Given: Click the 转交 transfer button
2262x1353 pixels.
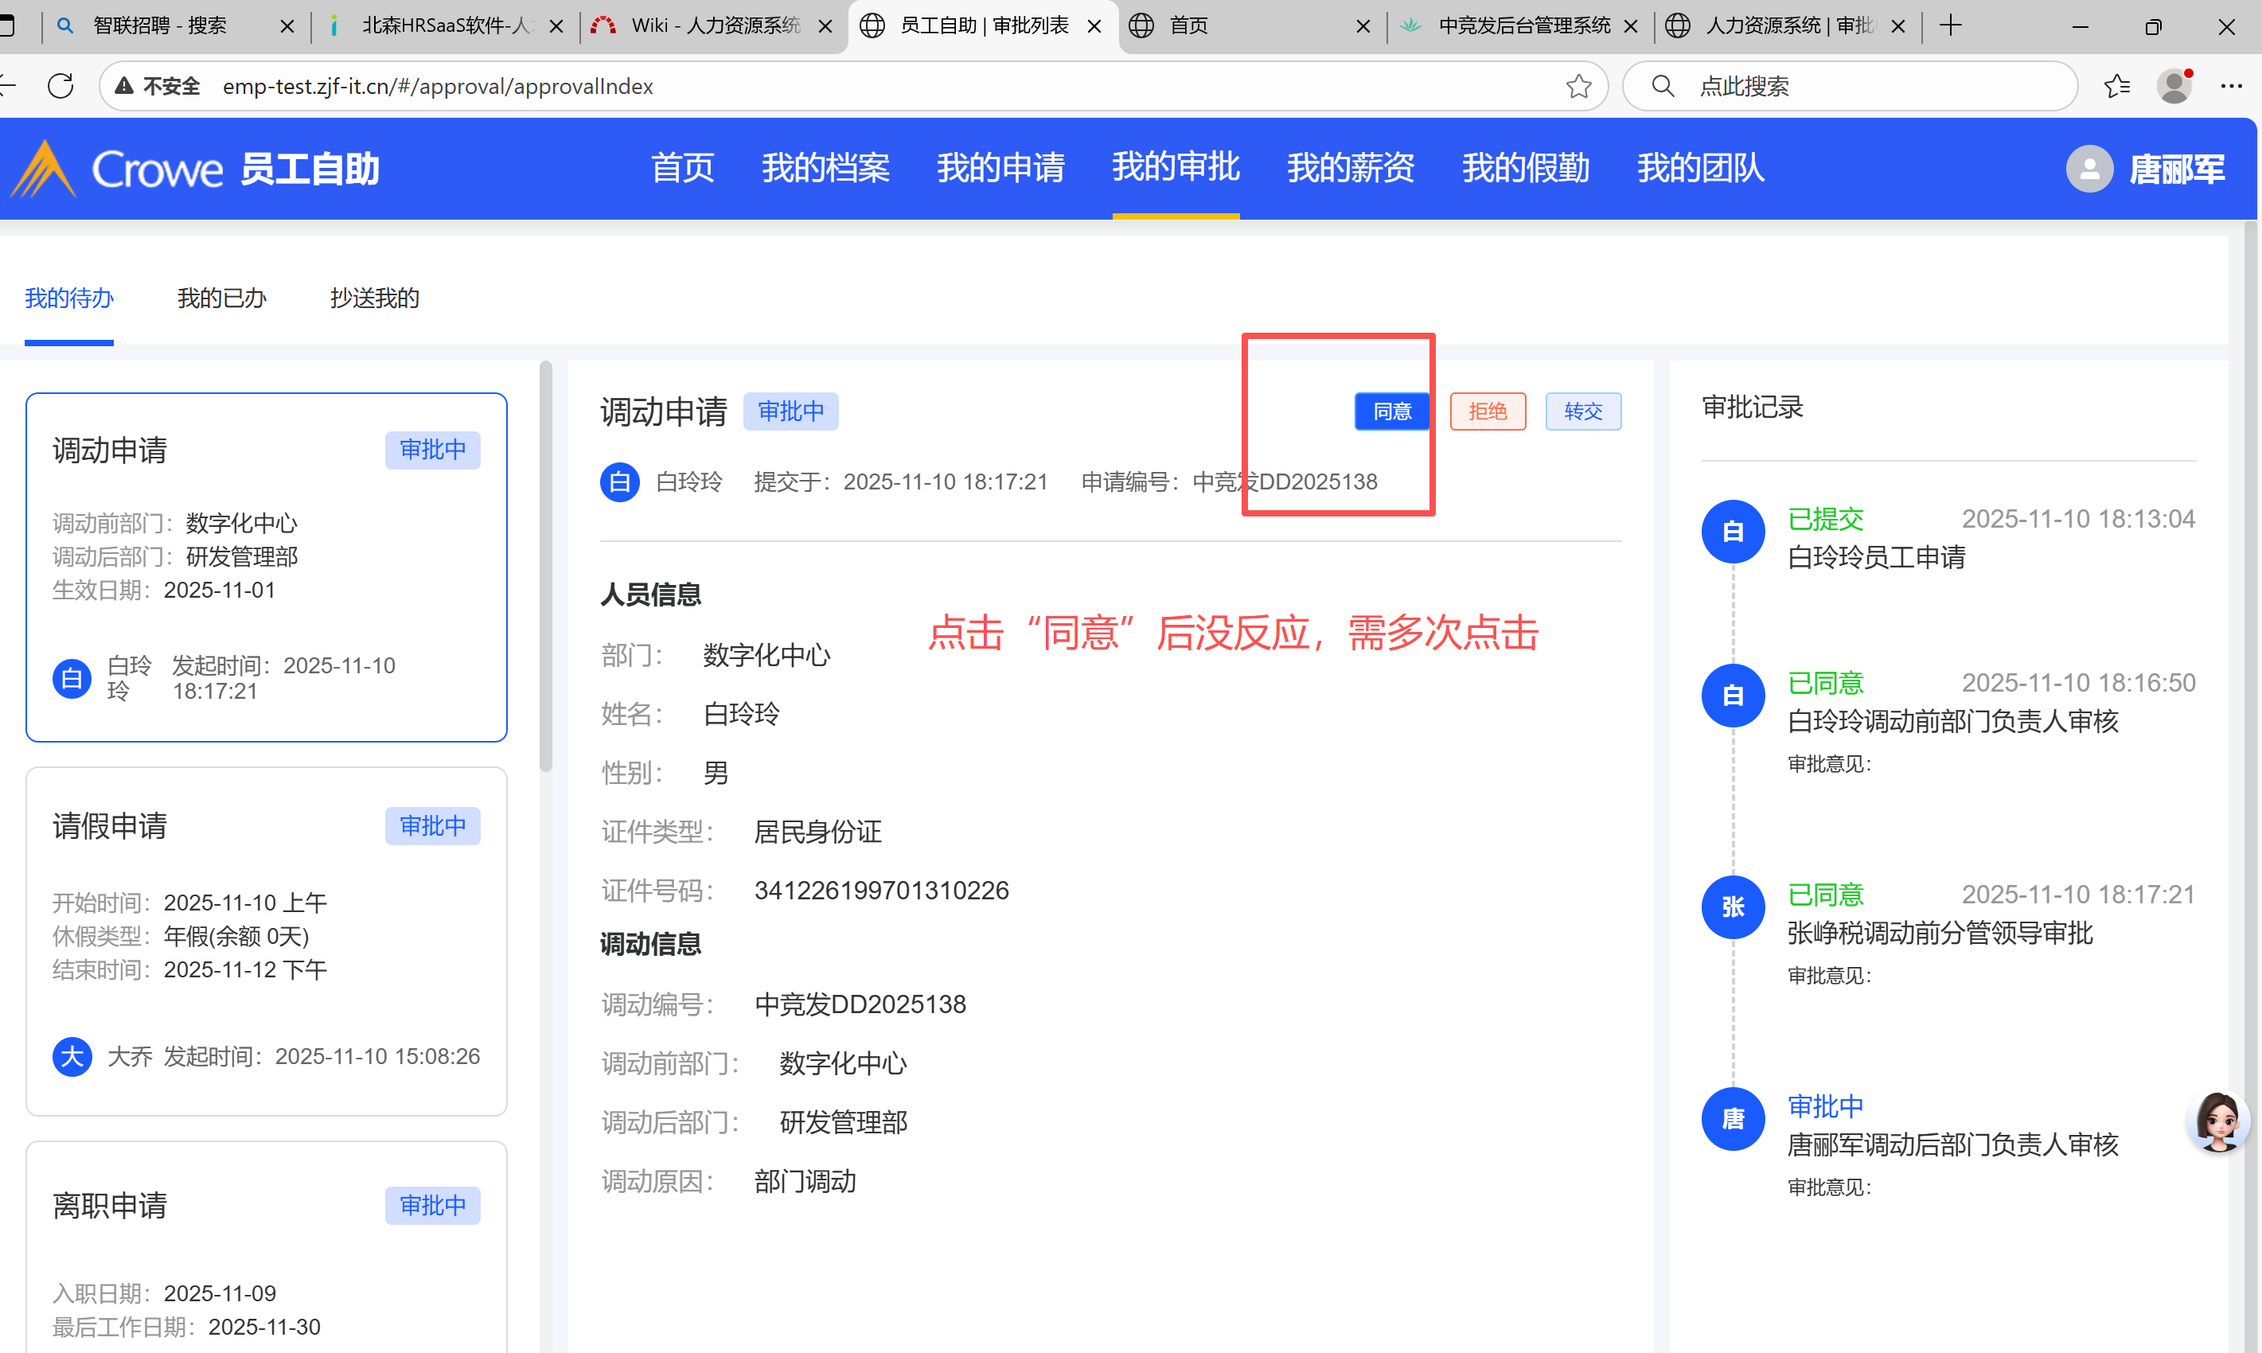Looking at the screenshot, I should [1583, 411].
